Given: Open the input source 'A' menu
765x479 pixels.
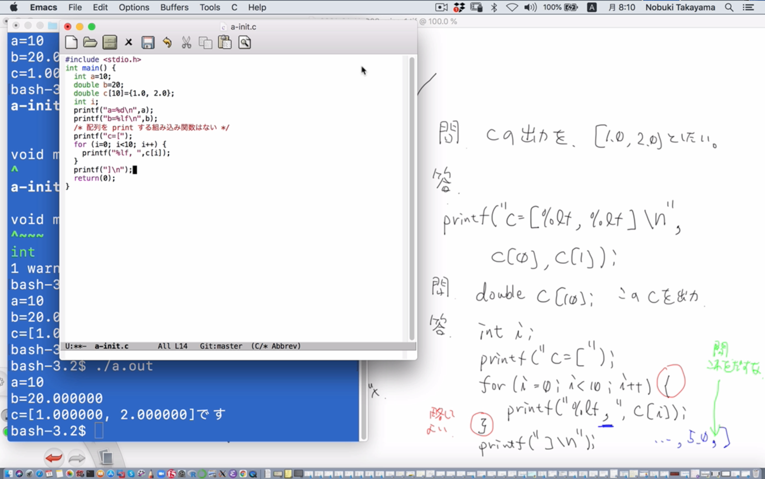Looking at the screenshot, I should pyautogui.click(x=592, y=7).
